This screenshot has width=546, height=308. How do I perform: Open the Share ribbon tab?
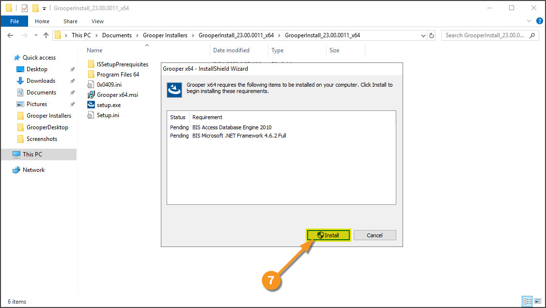click(70, 21)
